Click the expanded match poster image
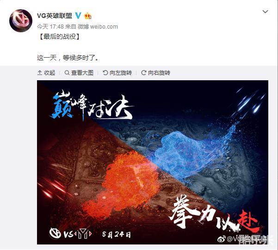Viewport: 278px width, 250px height. pos(153,162)
